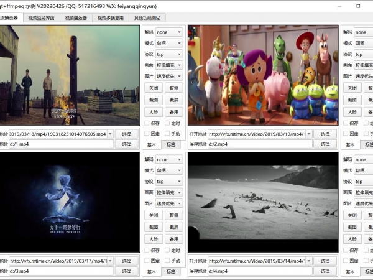Enable 保存 checkbox for top-left player
This screenshot has height=280, width=373.
pos(147,123)
